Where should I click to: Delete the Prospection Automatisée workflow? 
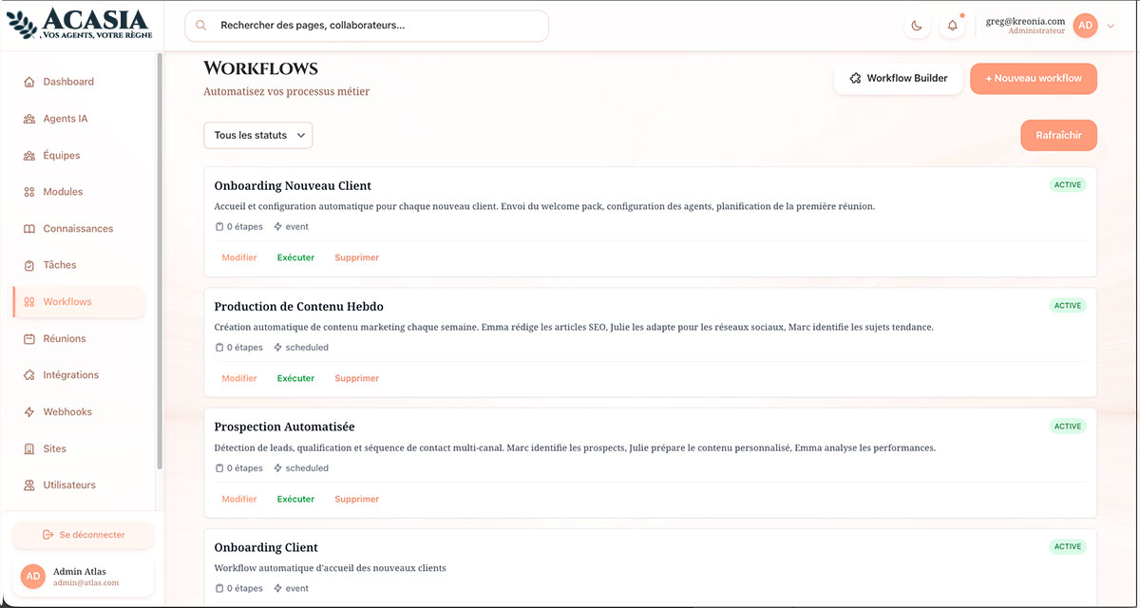pyautogui.click(x=356, y=499)
